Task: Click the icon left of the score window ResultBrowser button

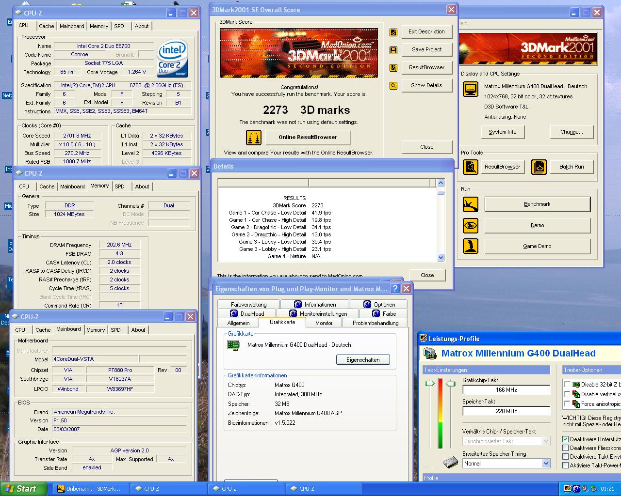Action: coord(393,68)
